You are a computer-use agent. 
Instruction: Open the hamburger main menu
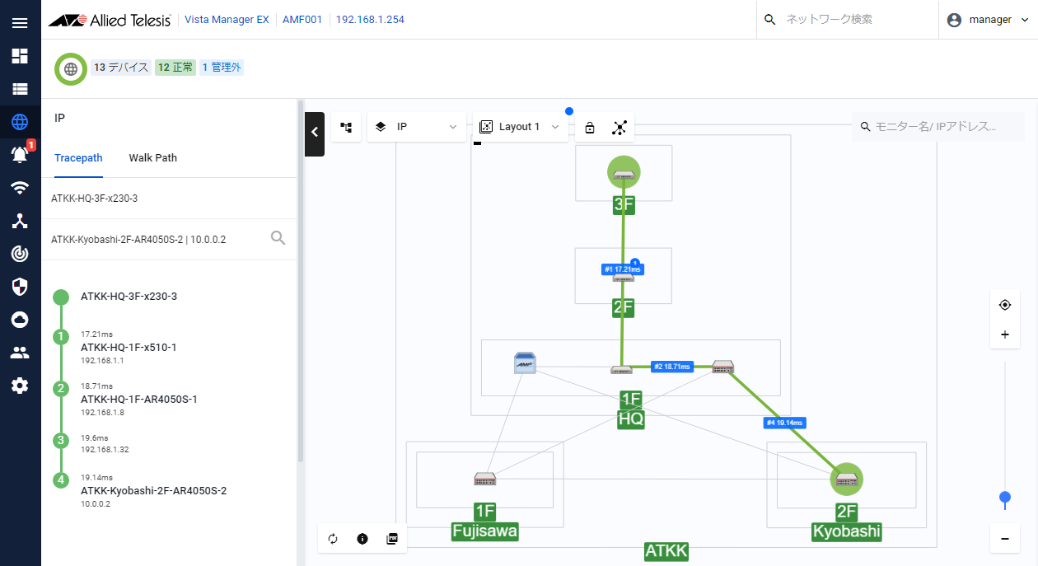click(x=20, y=22)
